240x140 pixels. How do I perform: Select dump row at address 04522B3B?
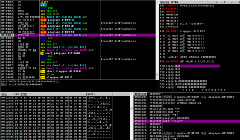click(x=56, y=98)
